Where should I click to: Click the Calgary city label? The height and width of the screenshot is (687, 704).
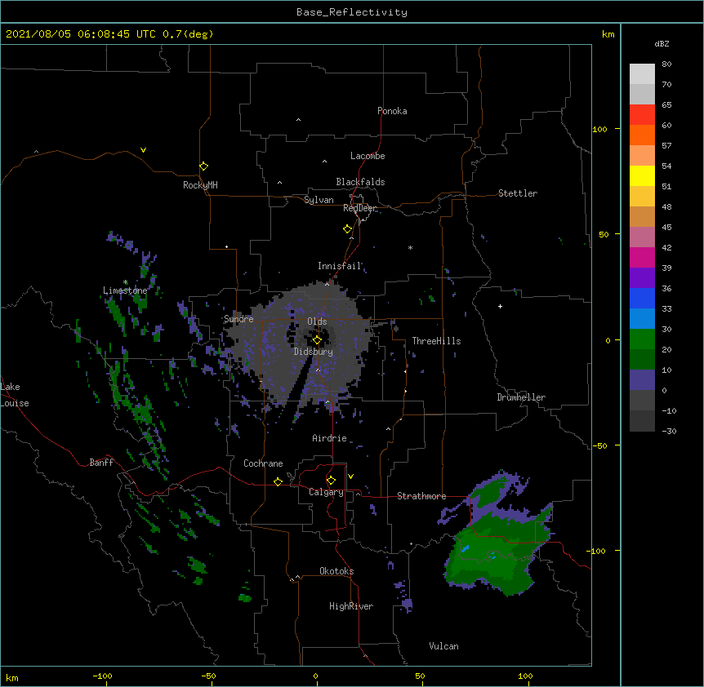[326, 492]
